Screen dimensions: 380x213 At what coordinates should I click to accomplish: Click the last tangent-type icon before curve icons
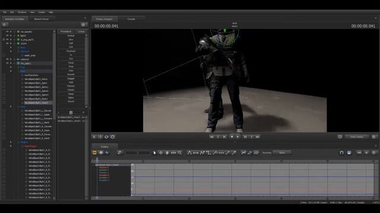click(x=234, y=153)
